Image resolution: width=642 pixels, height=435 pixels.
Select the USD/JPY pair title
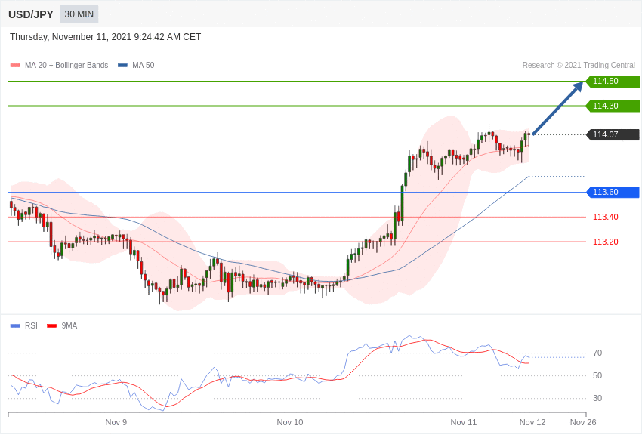[31, 14]
